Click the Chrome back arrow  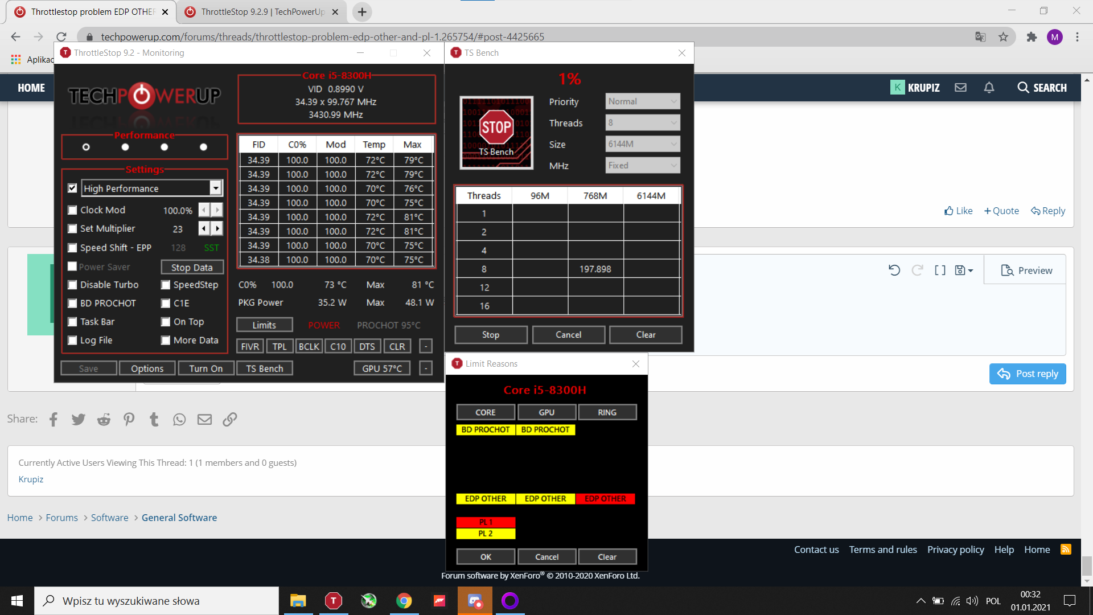pos(15,37)
